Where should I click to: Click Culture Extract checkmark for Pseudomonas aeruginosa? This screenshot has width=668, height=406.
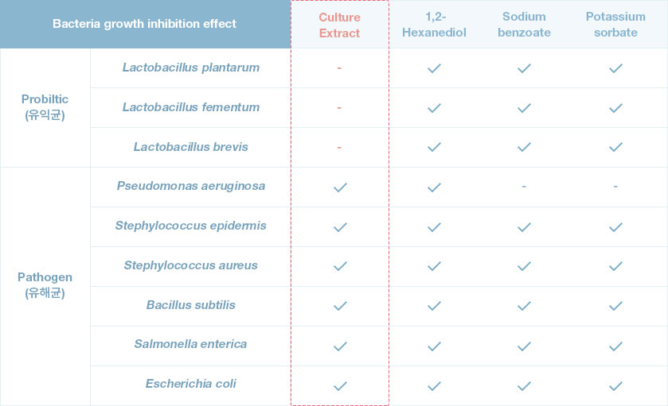pyautogui.click(x=340, y=187)
